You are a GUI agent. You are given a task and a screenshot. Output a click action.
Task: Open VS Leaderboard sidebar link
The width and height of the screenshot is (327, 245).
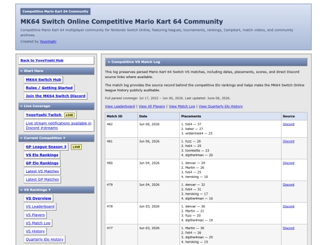(x=40, y=206)
